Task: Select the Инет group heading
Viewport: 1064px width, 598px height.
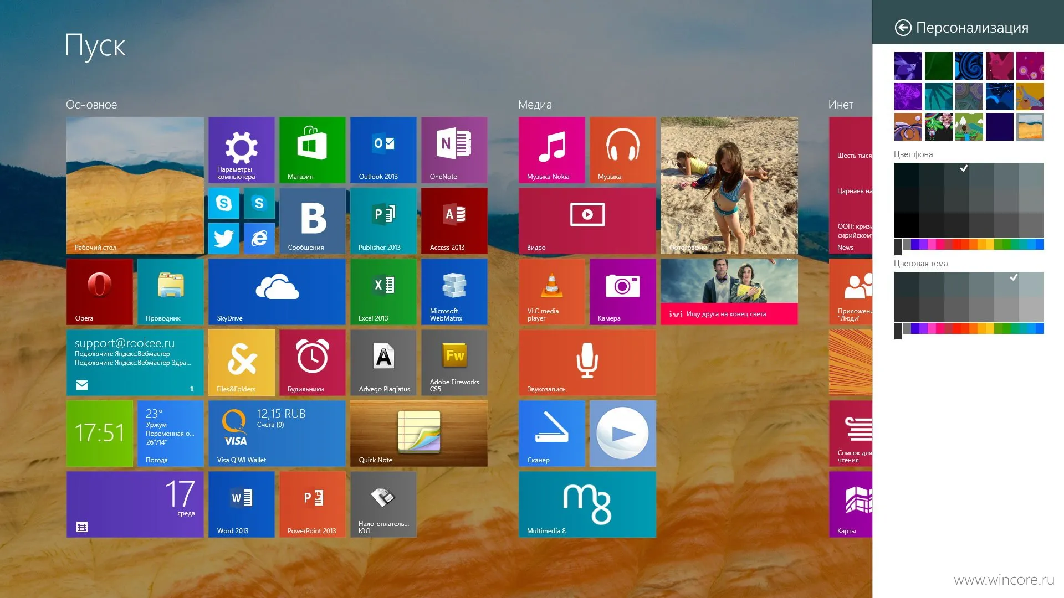Action: click(841, 105)
